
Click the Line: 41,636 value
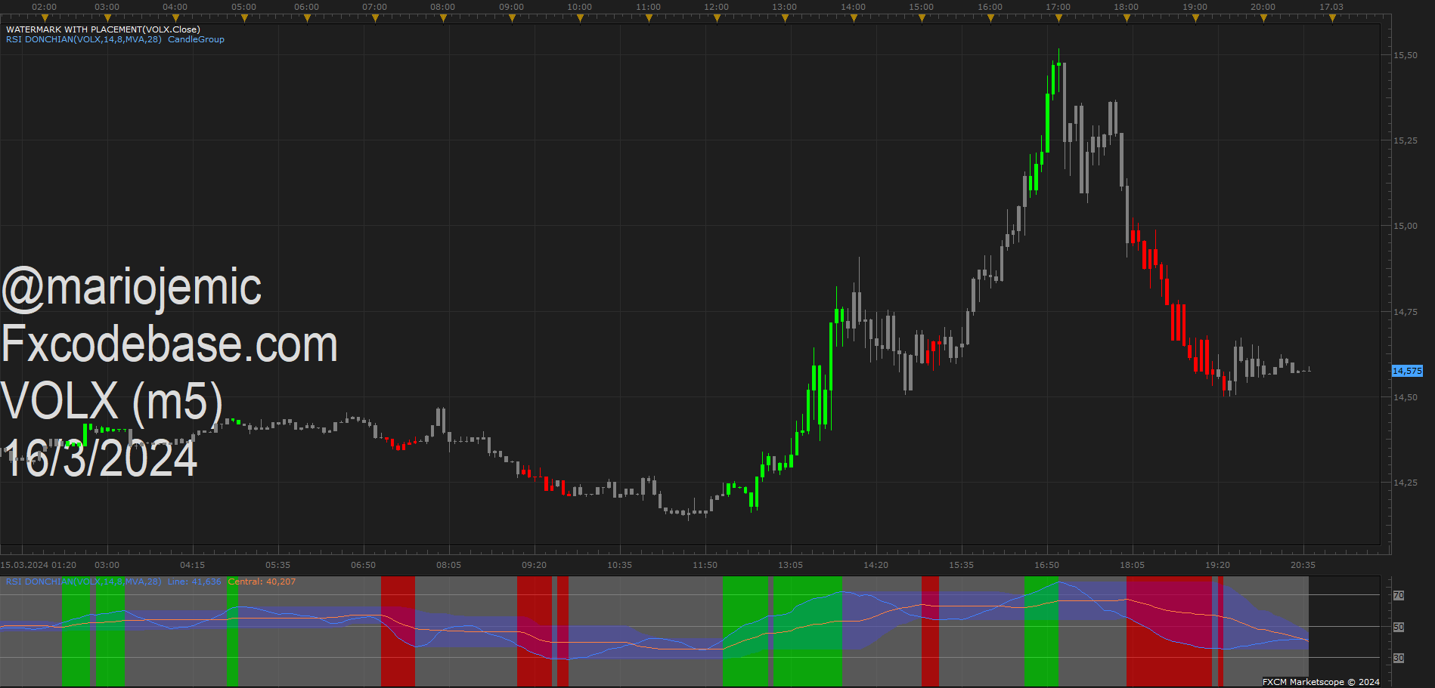pos(194,582)
